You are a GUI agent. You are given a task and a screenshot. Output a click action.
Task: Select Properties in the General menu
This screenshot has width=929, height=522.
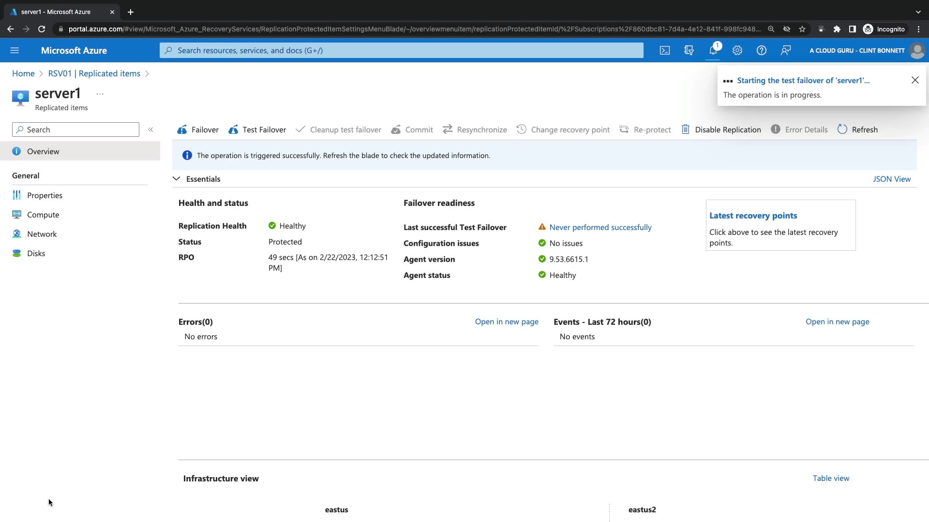tap(45, 195)
